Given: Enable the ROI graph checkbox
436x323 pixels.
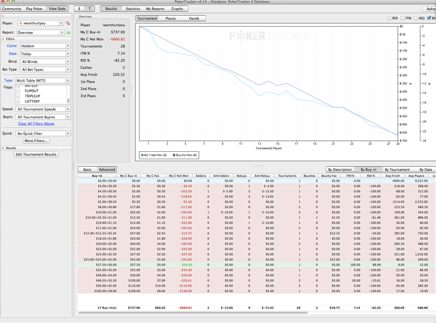Looking at the screenshot, I should point(389,19).
